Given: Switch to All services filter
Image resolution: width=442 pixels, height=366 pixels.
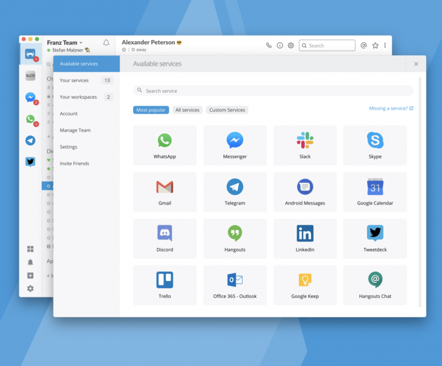Looking at the screenshot, I should coord(187,110).
